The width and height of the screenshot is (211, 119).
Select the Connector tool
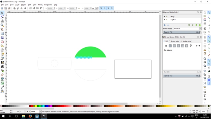pos(2,92)
